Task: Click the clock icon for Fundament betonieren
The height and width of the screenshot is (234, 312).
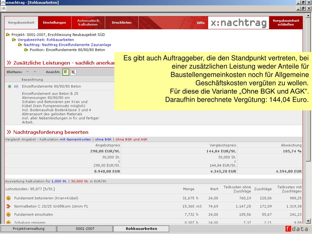Action: tap(8, 198)
